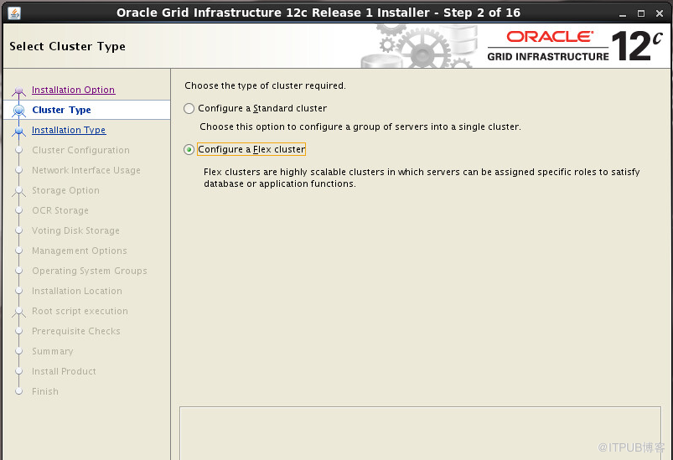Click the Prerequisite Checks step label
The width and height of the screenshot is (673, 460).
(x=76, y=331)
